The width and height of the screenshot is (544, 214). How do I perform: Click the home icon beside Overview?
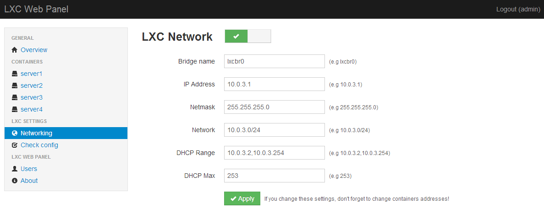[15, 50]
